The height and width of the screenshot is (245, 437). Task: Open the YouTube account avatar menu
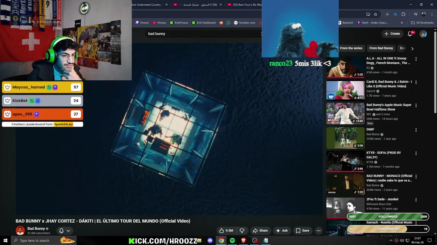[423, 34]
